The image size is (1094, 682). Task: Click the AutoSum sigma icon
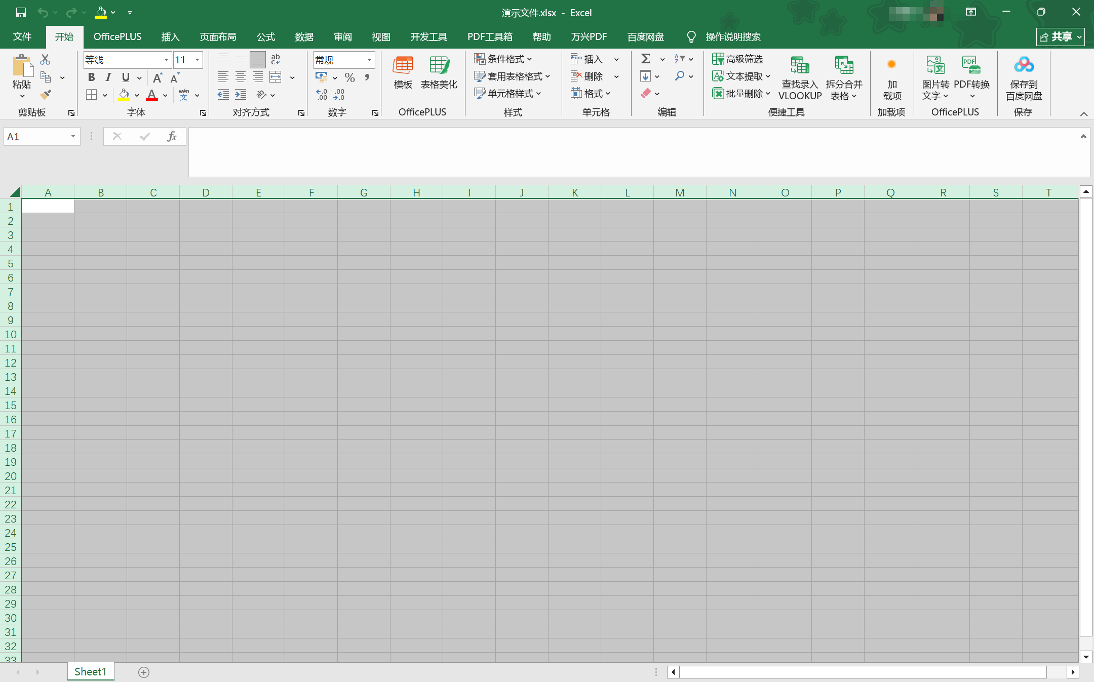click(645, 59)
